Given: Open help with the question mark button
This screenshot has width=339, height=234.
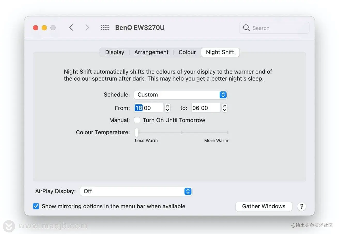Looking at the screenshot, I should point(301,206).
